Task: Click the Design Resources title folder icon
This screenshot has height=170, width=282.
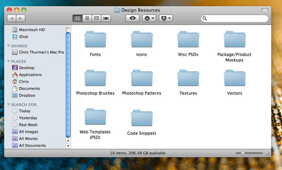Action: (x=117, y=10)
